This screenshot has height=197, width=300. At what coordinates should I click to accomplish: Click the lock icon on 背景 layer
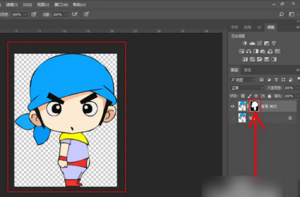(290, 118)
